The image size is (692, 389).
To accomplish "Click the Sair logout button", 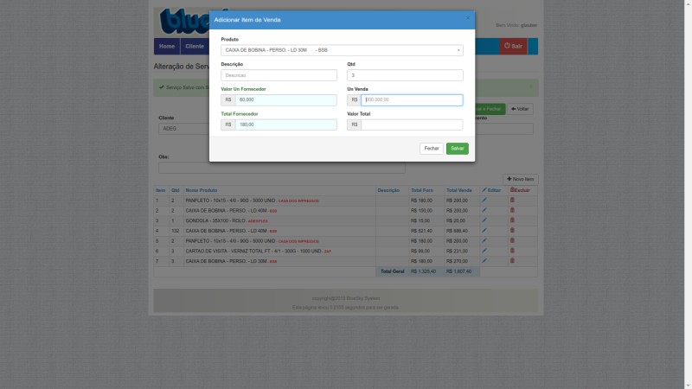I will tap(513, 46).
